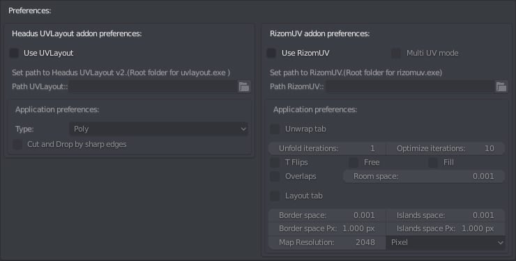This screenshot has height=261, width=516.
Task: Toggle the Free checkbox
Action: (x=354, y=162)
